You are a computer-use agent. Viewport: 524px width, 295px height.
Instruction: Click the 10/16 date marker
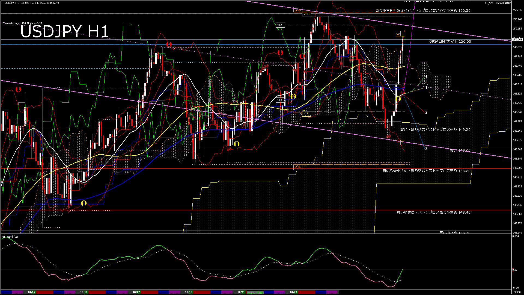click(84, 292)
